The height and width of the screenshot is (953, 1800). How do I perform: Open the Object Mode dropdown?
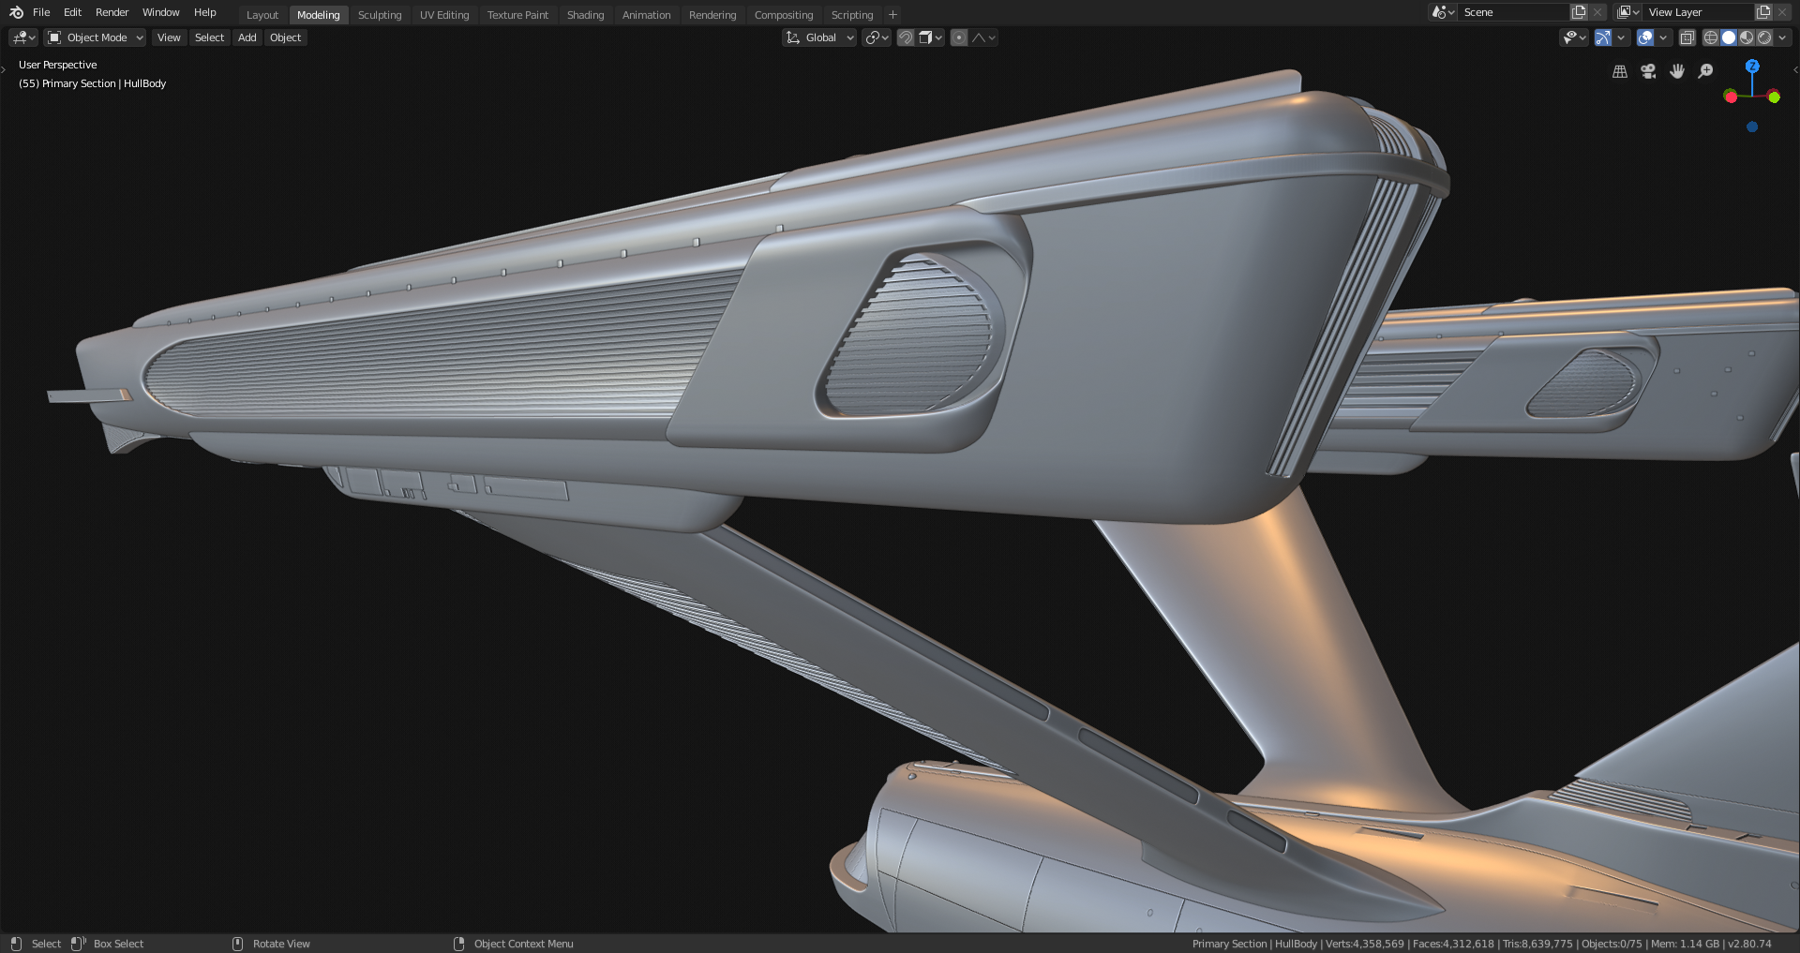[96, 37]
